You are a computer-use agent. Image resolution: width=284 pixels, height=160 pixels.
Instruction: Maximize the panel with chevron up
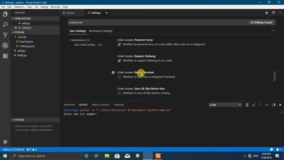[267, 105]
